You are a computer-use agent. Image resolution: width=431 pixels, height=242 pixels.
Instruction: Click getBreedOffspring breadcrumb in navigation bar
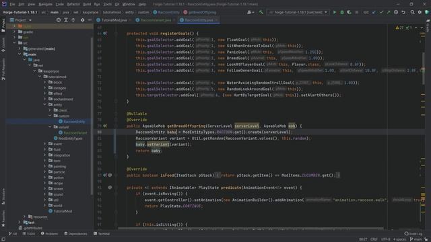coord(200,12)
